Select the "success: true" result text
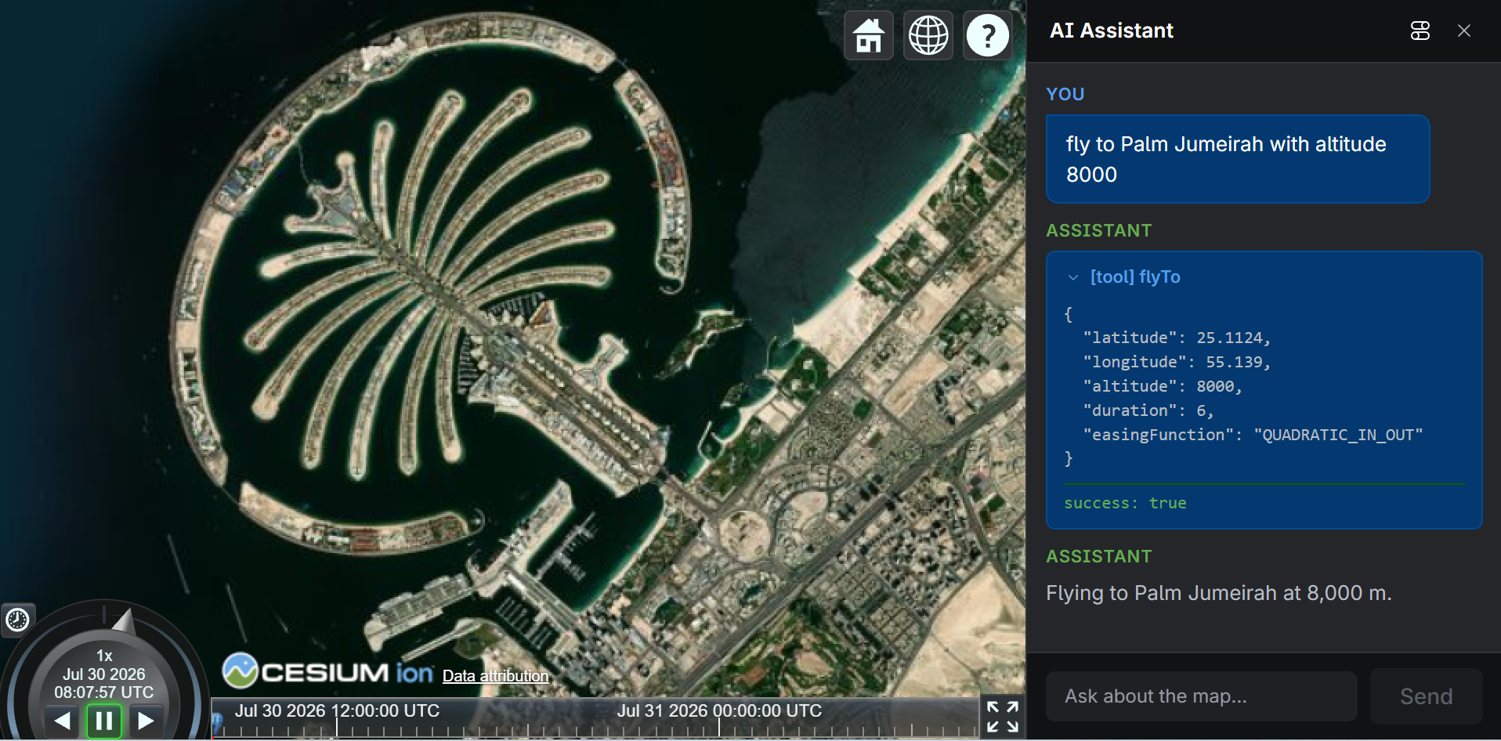The width and height of the screenshot is (1501, 741). click(x=1125, y=503)
